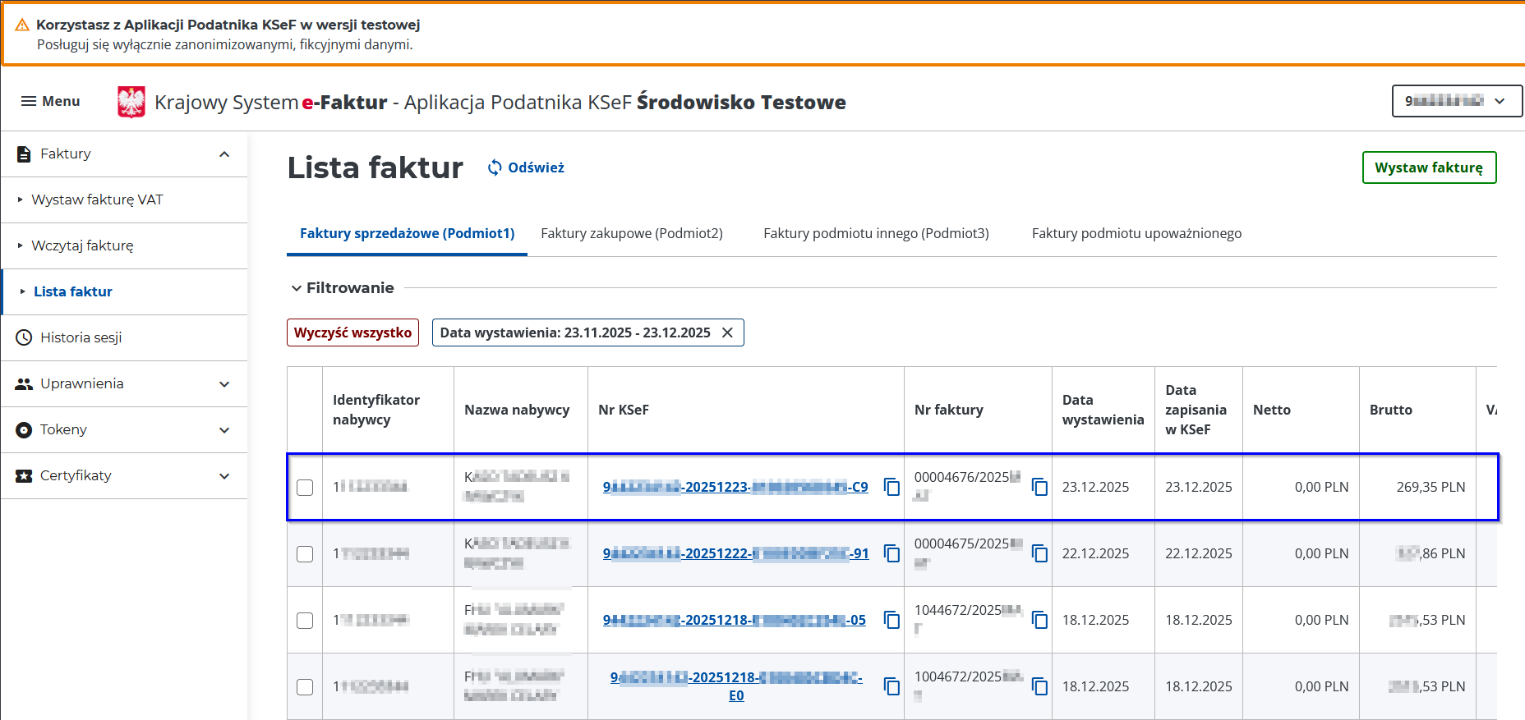Tick checkbox for invoice 1044672/2025

(305, 620)
